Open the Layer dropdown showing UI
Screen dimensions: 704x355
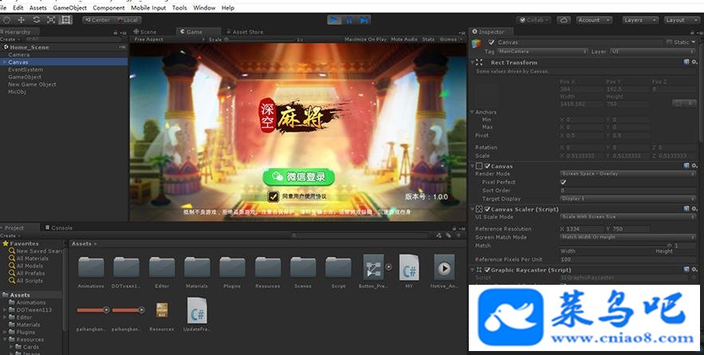point(653,52)
